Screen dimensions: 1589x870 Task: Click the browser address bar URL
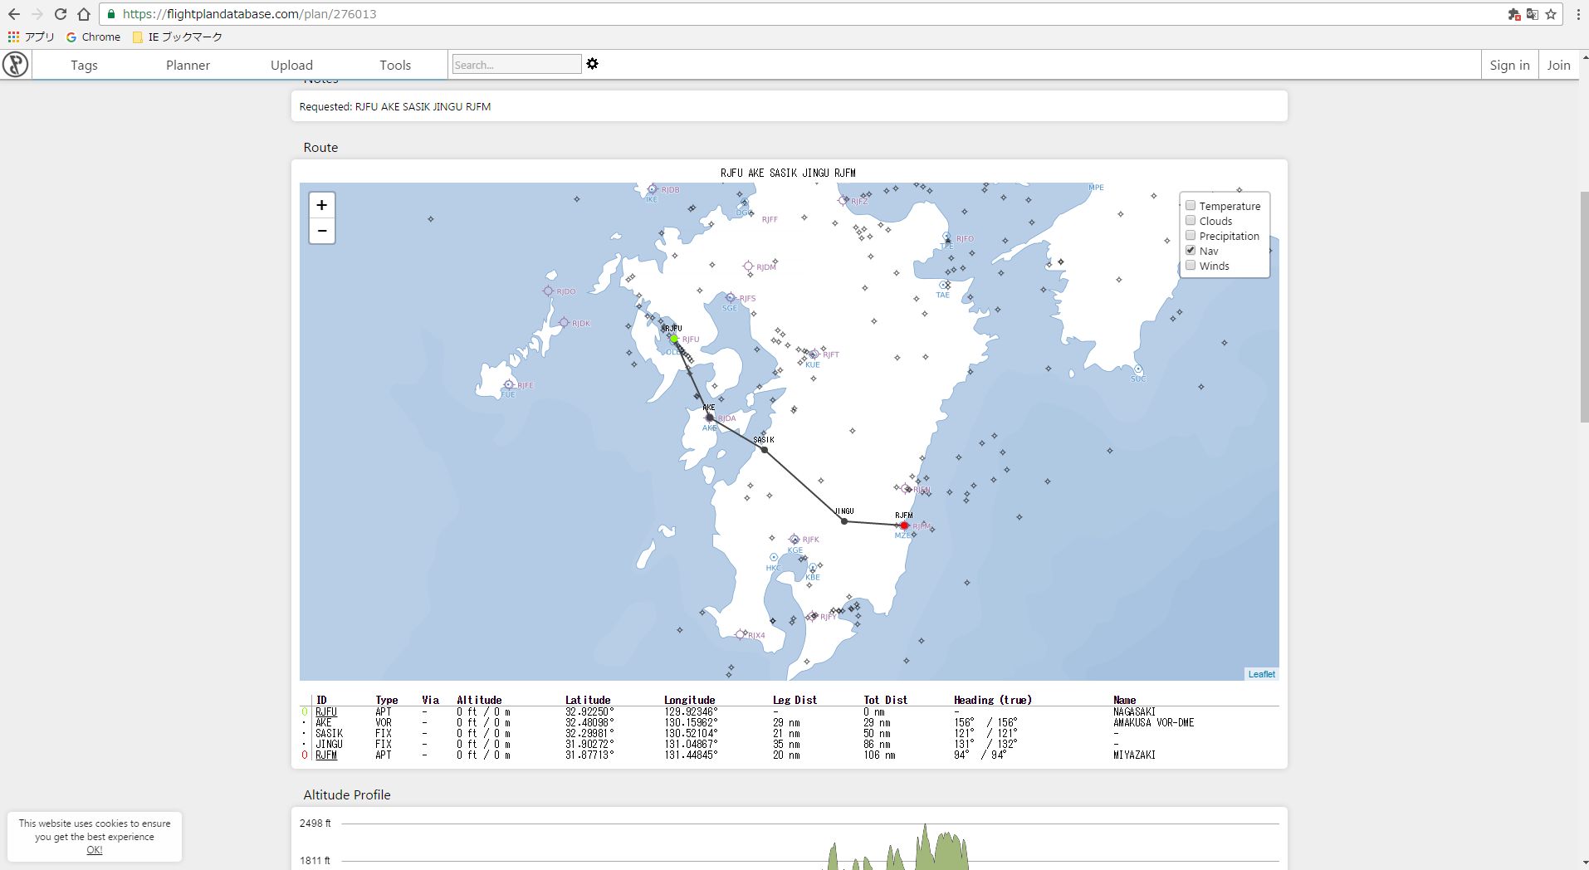coord(249,14)
